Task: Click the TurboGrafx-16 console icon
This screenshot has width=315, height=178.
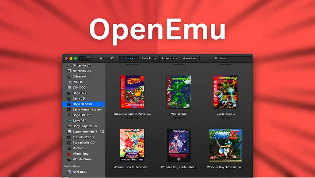Action: [x=69, y=137]
